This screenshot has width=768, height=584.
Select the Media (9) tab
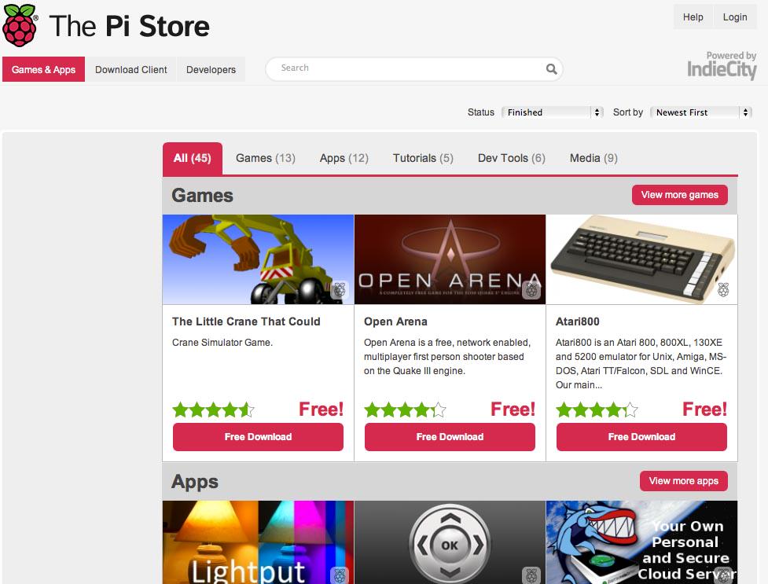[593, 158]
